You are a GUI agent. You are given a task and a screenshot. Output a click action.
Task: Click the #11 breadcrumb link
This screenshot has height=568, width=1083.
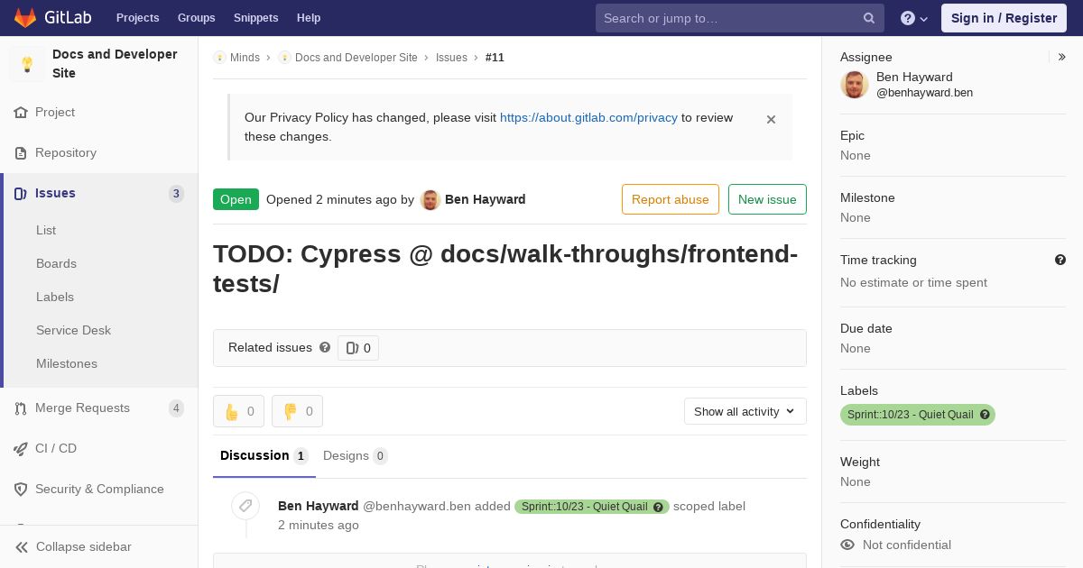(495, 58)
